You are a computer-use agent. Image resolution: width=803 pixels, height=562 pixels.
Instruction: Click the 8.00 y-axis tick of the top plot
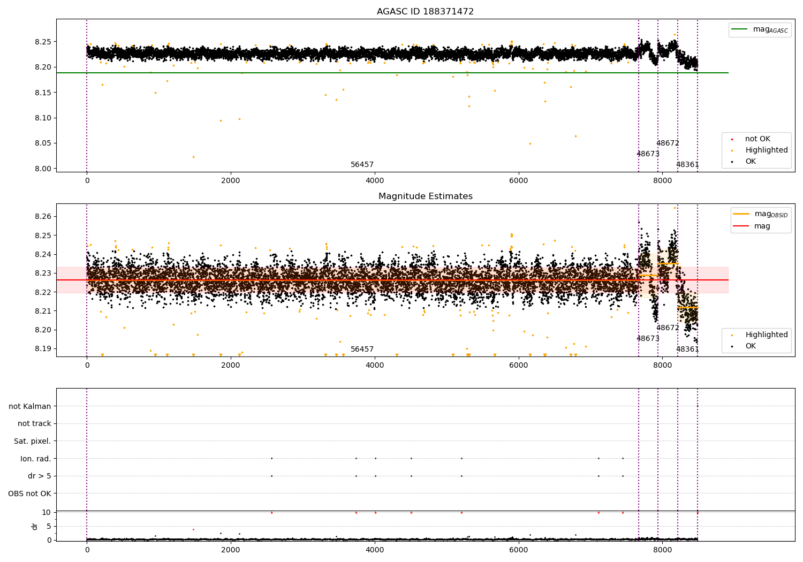(x=43, y=169)
